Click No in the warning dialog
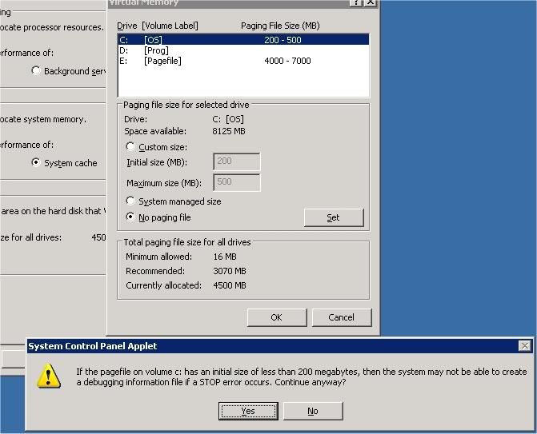Image resolution: width=537 pixels, height=434 pixels. [312, 411]
